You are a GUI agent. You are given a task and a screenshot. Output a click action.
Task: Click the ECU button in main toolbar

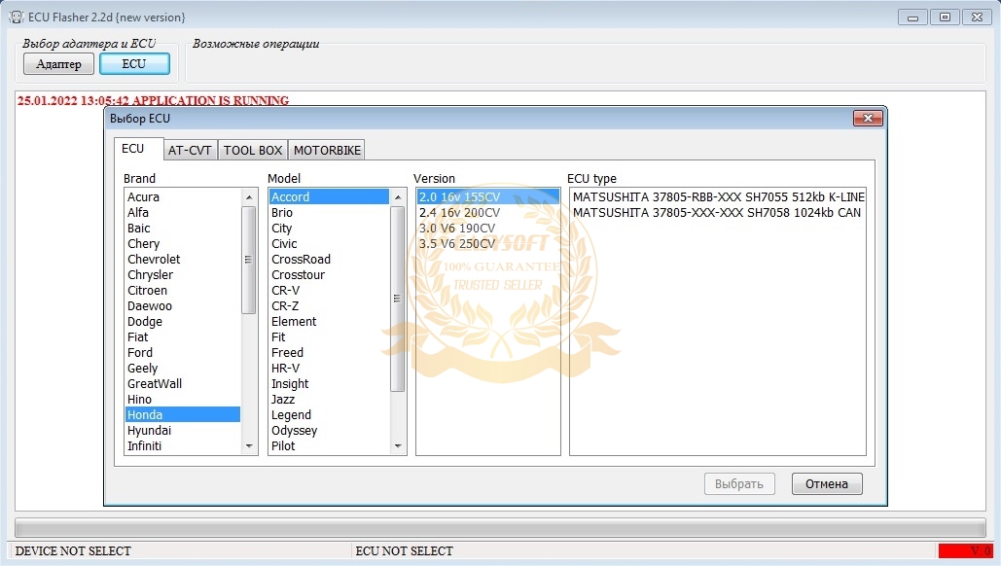134,64
